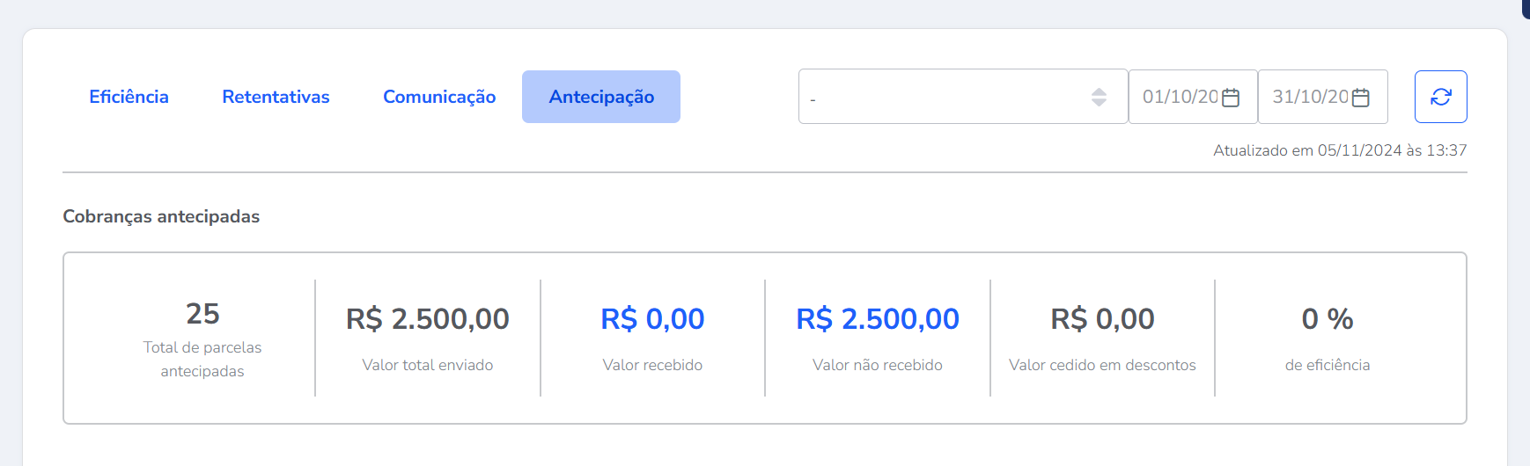Open calendar icon in 31/10 end date field

pyautogui.click(x=1360, y=98)
